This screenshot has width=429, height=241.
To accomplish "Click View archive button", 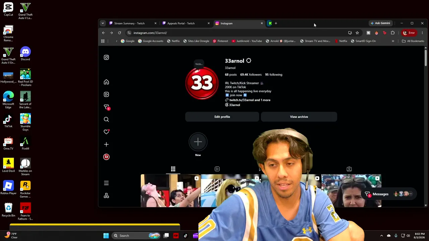I will [x=299, y=117].
